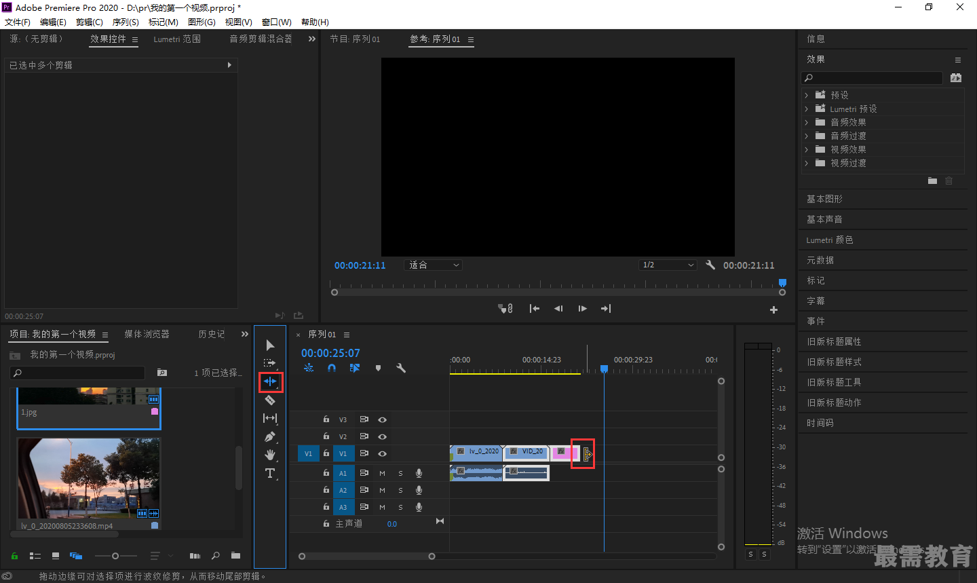Expand the 音频效果 folder
Viewport: 977px width, 583px height.
(x=806, y=122)
